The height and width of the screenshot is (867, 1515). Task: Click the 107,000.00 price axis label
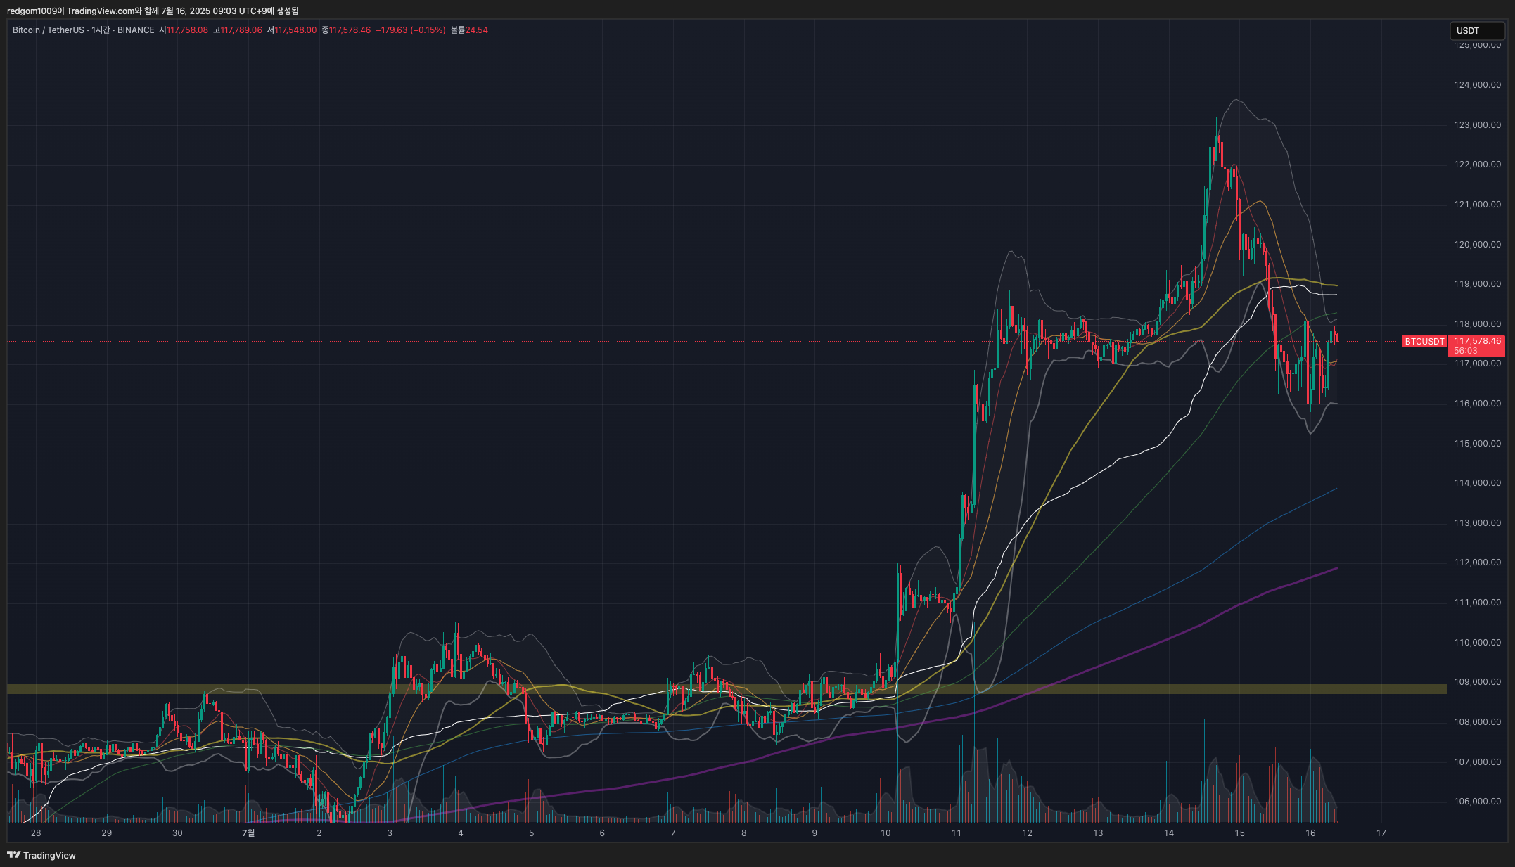click(1478, 762)
